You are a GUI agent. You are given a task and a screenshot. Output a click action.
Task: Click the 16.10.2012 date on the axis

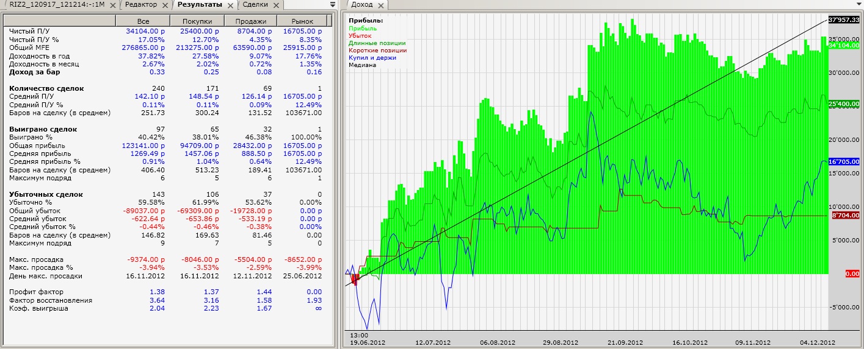[x=689, y=343]
